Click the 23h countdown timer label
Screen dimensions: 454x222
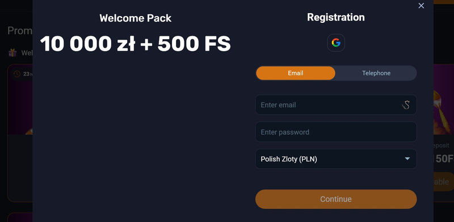[x=27, y=74]
